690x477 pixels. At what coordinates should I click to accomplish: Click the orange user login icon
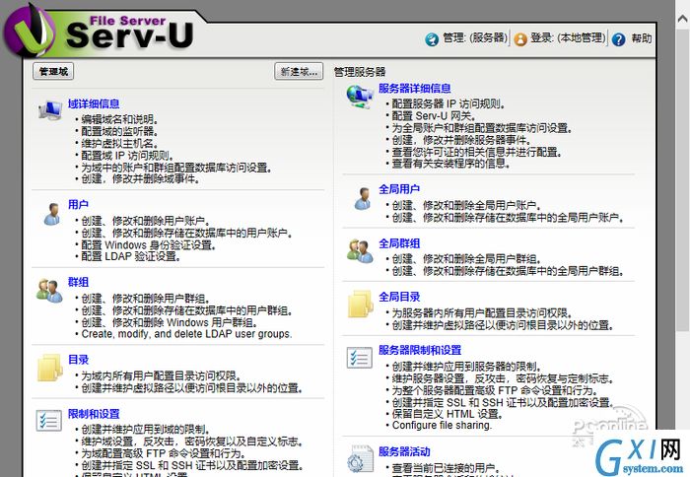(520, 39)
